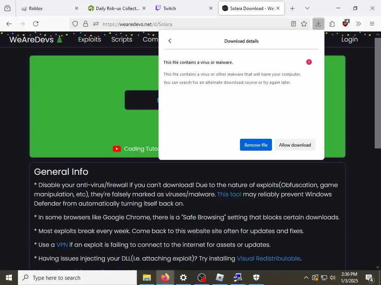The width and height of the screenshot is (381, 285).
Task: Click the forward navigation arrow
Action: pyautogui.click(x=22, y=24)
